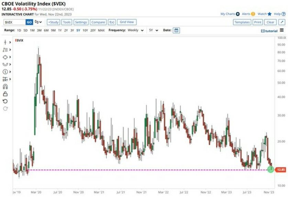Select the 5Y range
288x197 pixels.
pyautogui.click(x=78, y=30)
